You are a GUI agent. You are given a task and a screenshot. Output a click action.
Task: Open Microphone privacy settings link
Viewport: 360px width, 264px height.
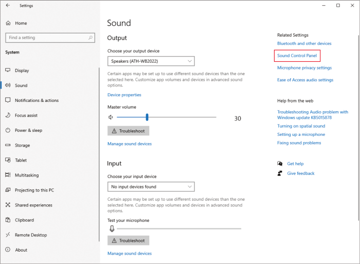tap(304, 68)
